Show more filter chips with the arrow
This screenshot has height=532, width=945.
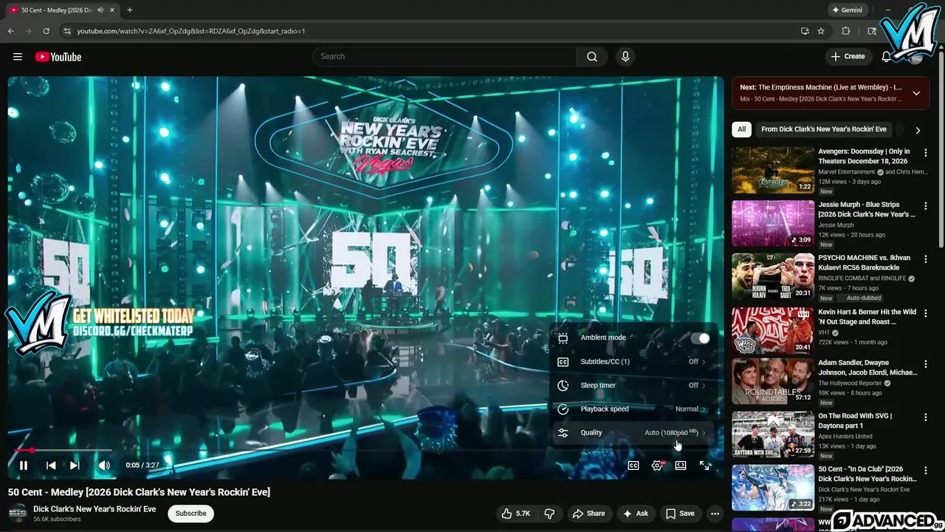point(918,130)
